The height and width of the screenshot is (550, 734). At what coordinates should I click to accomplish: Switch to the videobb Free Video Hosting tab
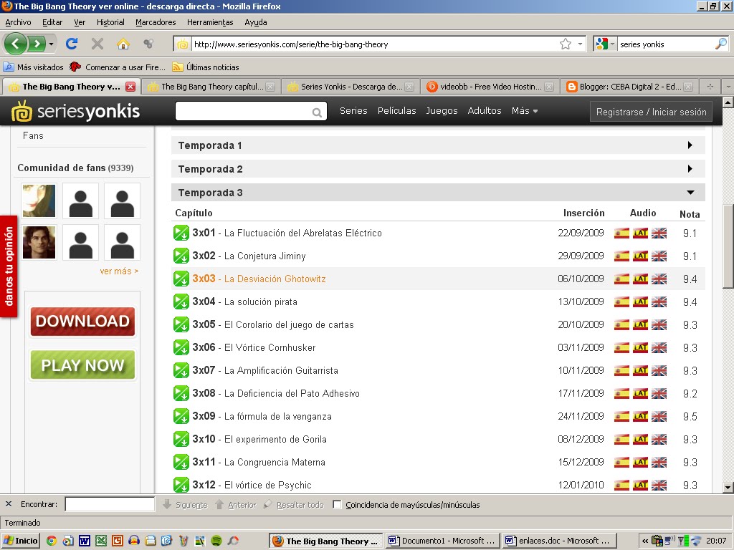pyautogui.click(x=490, y=87)
